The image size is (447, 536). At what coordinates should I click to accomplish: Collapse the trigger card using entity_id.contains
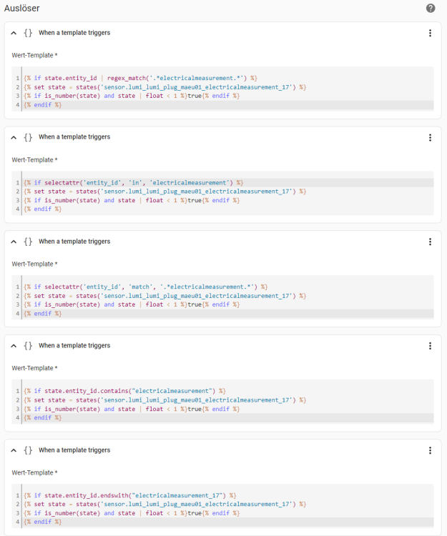point(14,346)
